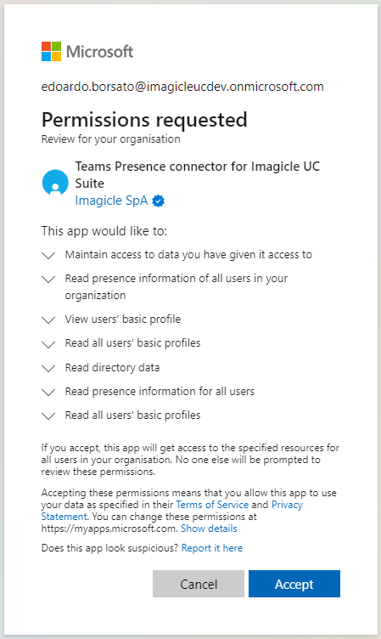381x639 pixels.
Task: Open the Imagicle SpA publisher link
Action: coord(111,201)
